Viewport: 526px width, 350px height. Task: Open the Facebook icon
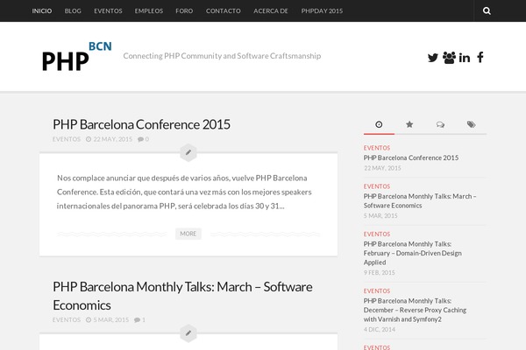tap(480, 57)
